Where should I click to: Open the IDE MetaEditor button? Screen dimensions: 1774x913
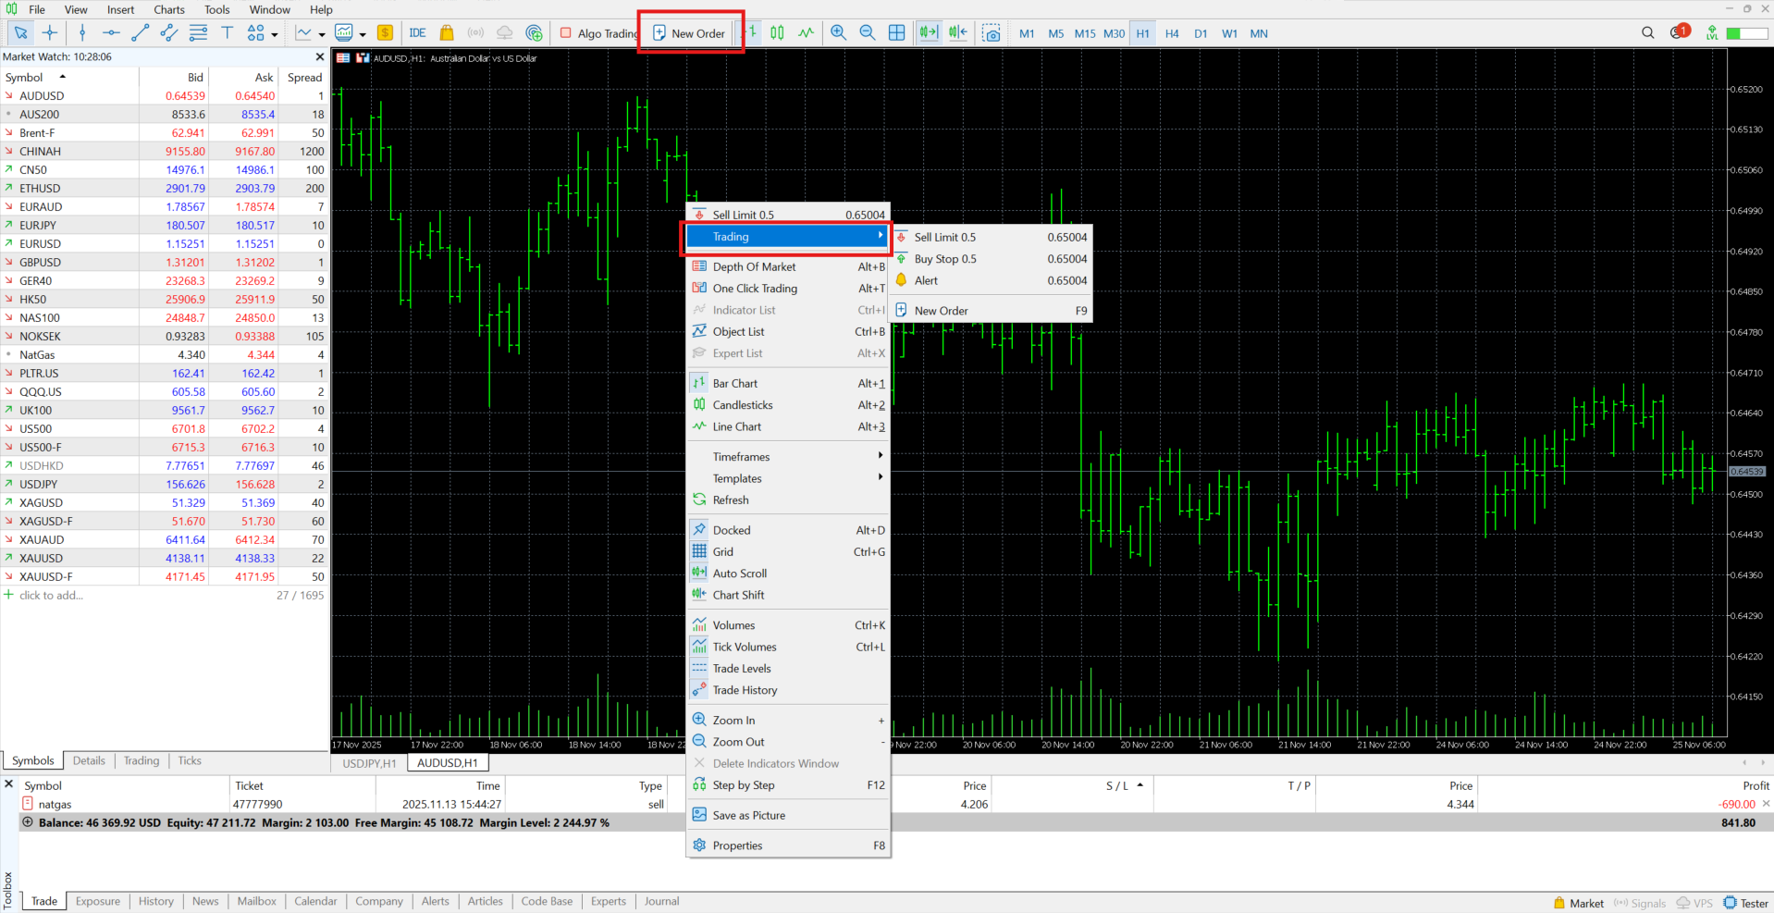click(x=417, y=33)
